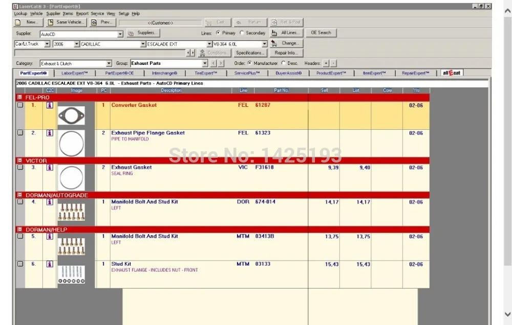The image size is (512, 325).
Task: Click the page scrollbar up arrow
Action: pyautogui.click(x=507, y=11)
